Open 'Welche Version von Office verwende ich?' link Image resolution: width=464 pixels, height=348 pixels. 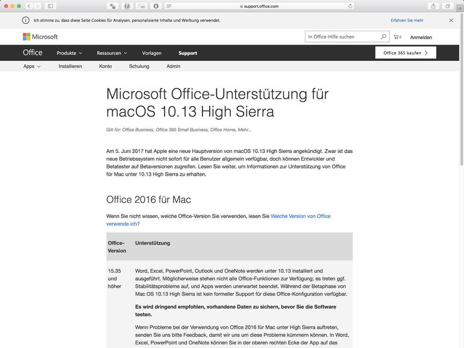click(218, 220)
